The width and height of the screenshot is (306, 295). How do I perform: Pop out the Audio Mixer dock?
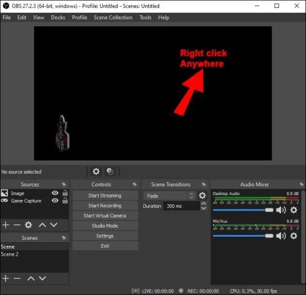pos(302,185)
